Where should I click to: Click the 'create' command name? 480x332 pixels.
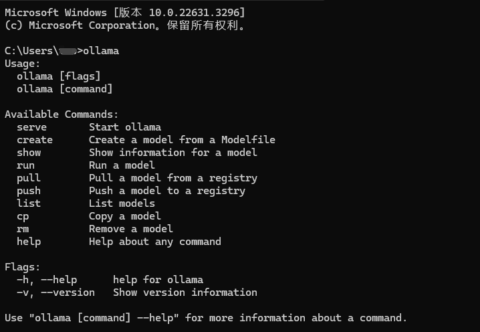35,140
